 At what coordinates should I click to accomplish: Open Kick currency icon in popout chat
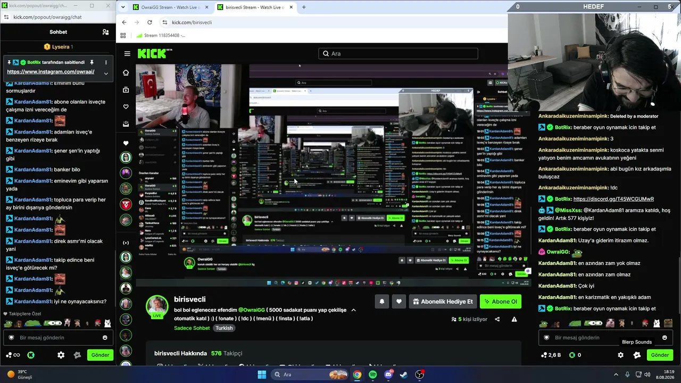31,355
